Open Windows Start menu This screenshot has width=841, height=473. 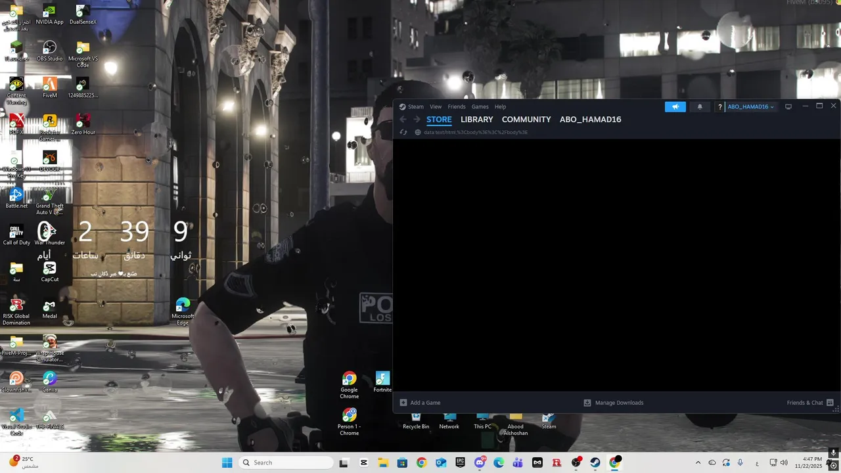point(227,462)
